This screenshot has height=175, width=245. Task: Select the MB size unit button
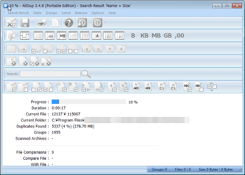pyautogui.click(x=156, y=36)
